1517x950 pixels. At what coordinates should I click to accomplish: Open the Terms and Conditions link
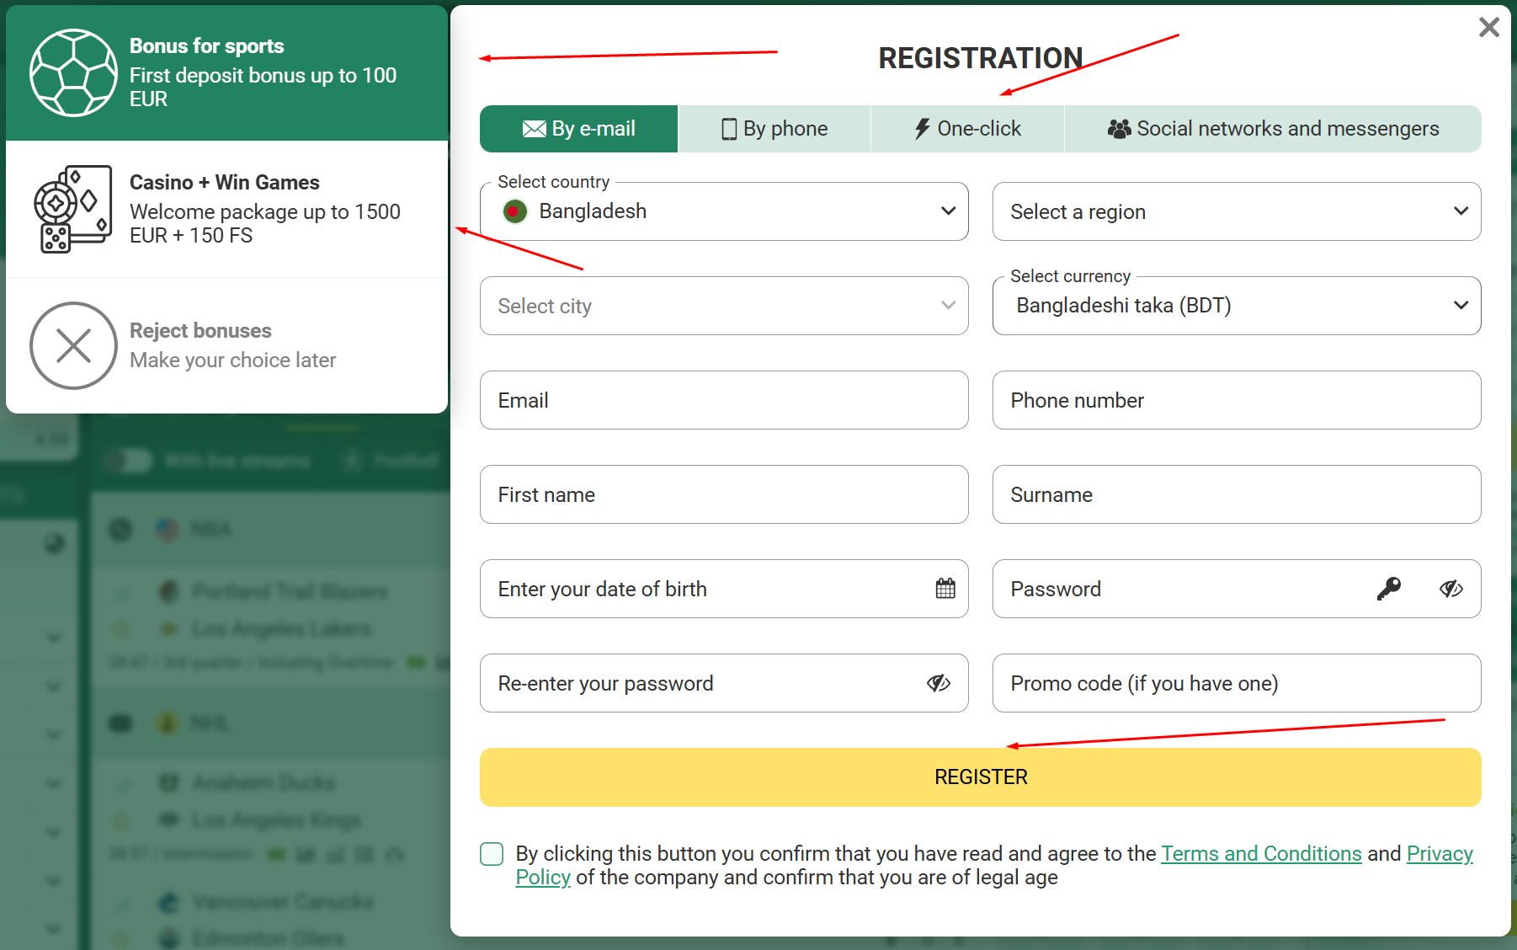pyautogui.click(x=1261, y=854)
